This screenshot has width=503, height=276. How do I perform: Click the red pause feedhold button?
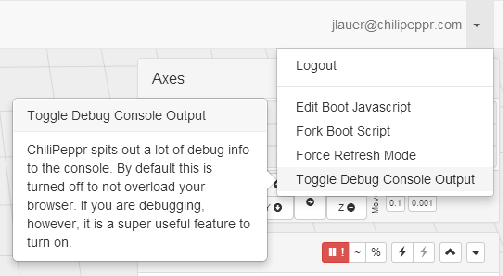335,252
